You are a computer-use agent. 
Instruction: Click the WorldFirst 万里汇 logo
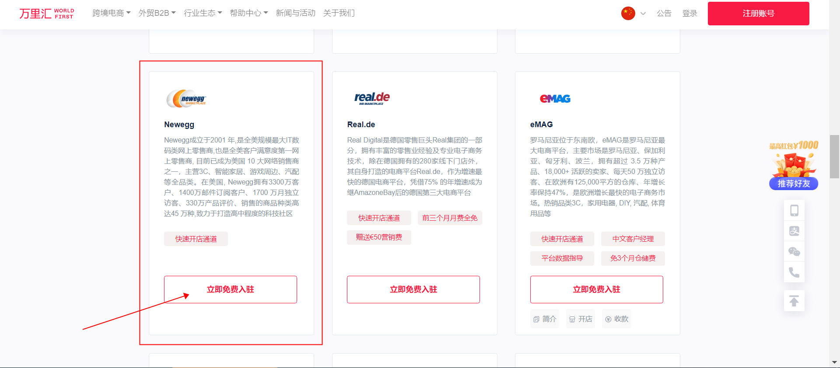tap(46, 14)
